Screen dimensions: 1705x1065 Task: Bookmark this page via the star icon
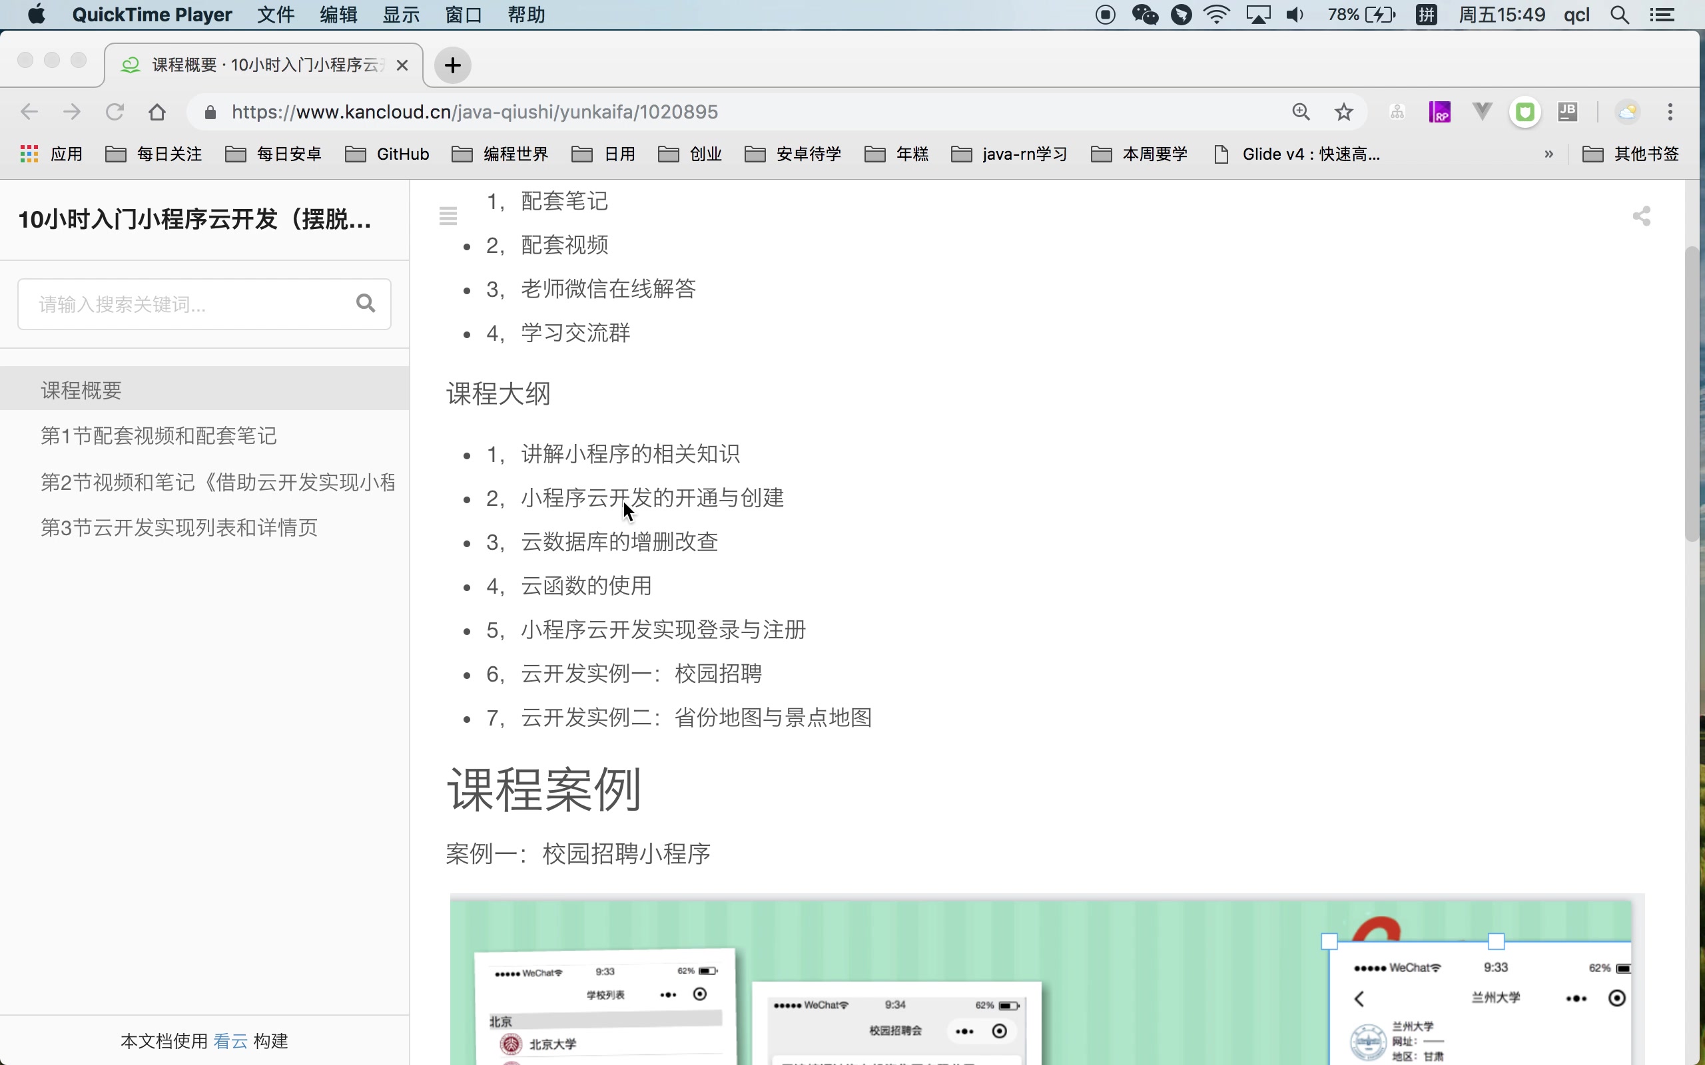[1343, 111]
